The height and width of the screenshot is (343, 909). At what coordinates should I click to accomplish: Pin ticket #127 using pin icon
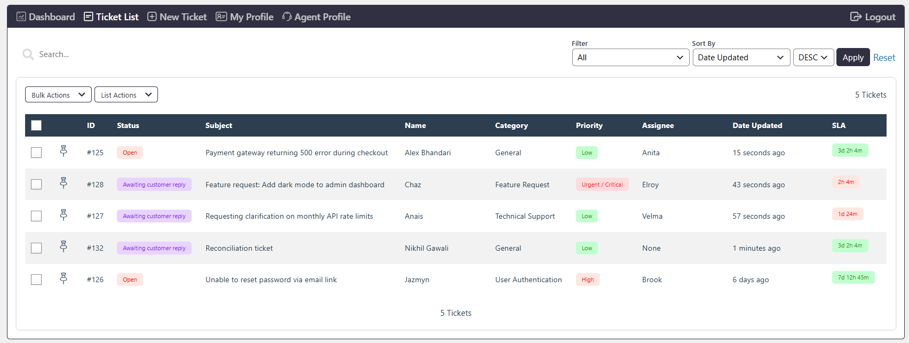(x=64, y=214)
